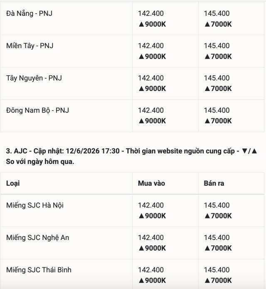The height and width of the screenshot is (289, 266).
Task: Click the Mua vào column header
Action: click(151, 183)
